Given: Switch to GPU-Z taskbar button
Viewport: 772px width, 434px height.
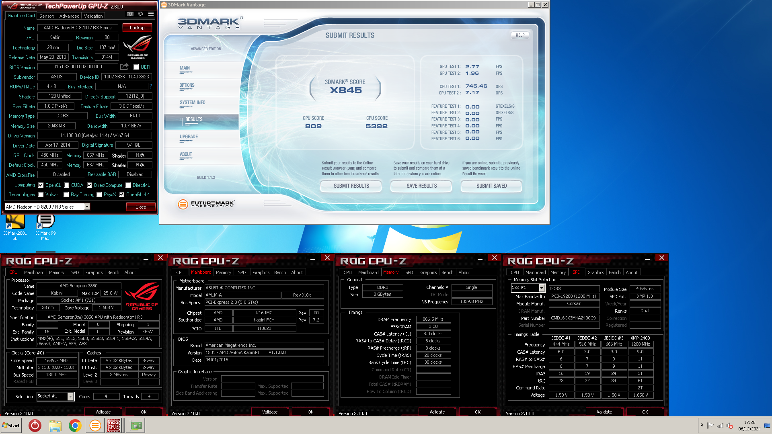Looking at the screenshot, I should coord(136,425).
